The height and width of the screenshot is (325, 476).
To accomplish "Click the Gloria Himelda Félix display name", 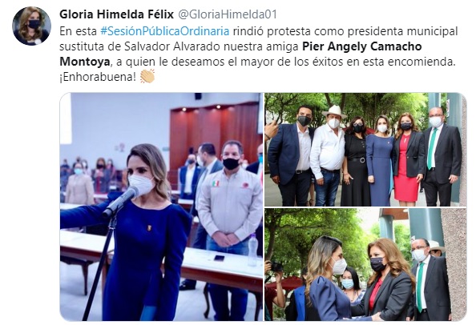I will tap(116, 14).
